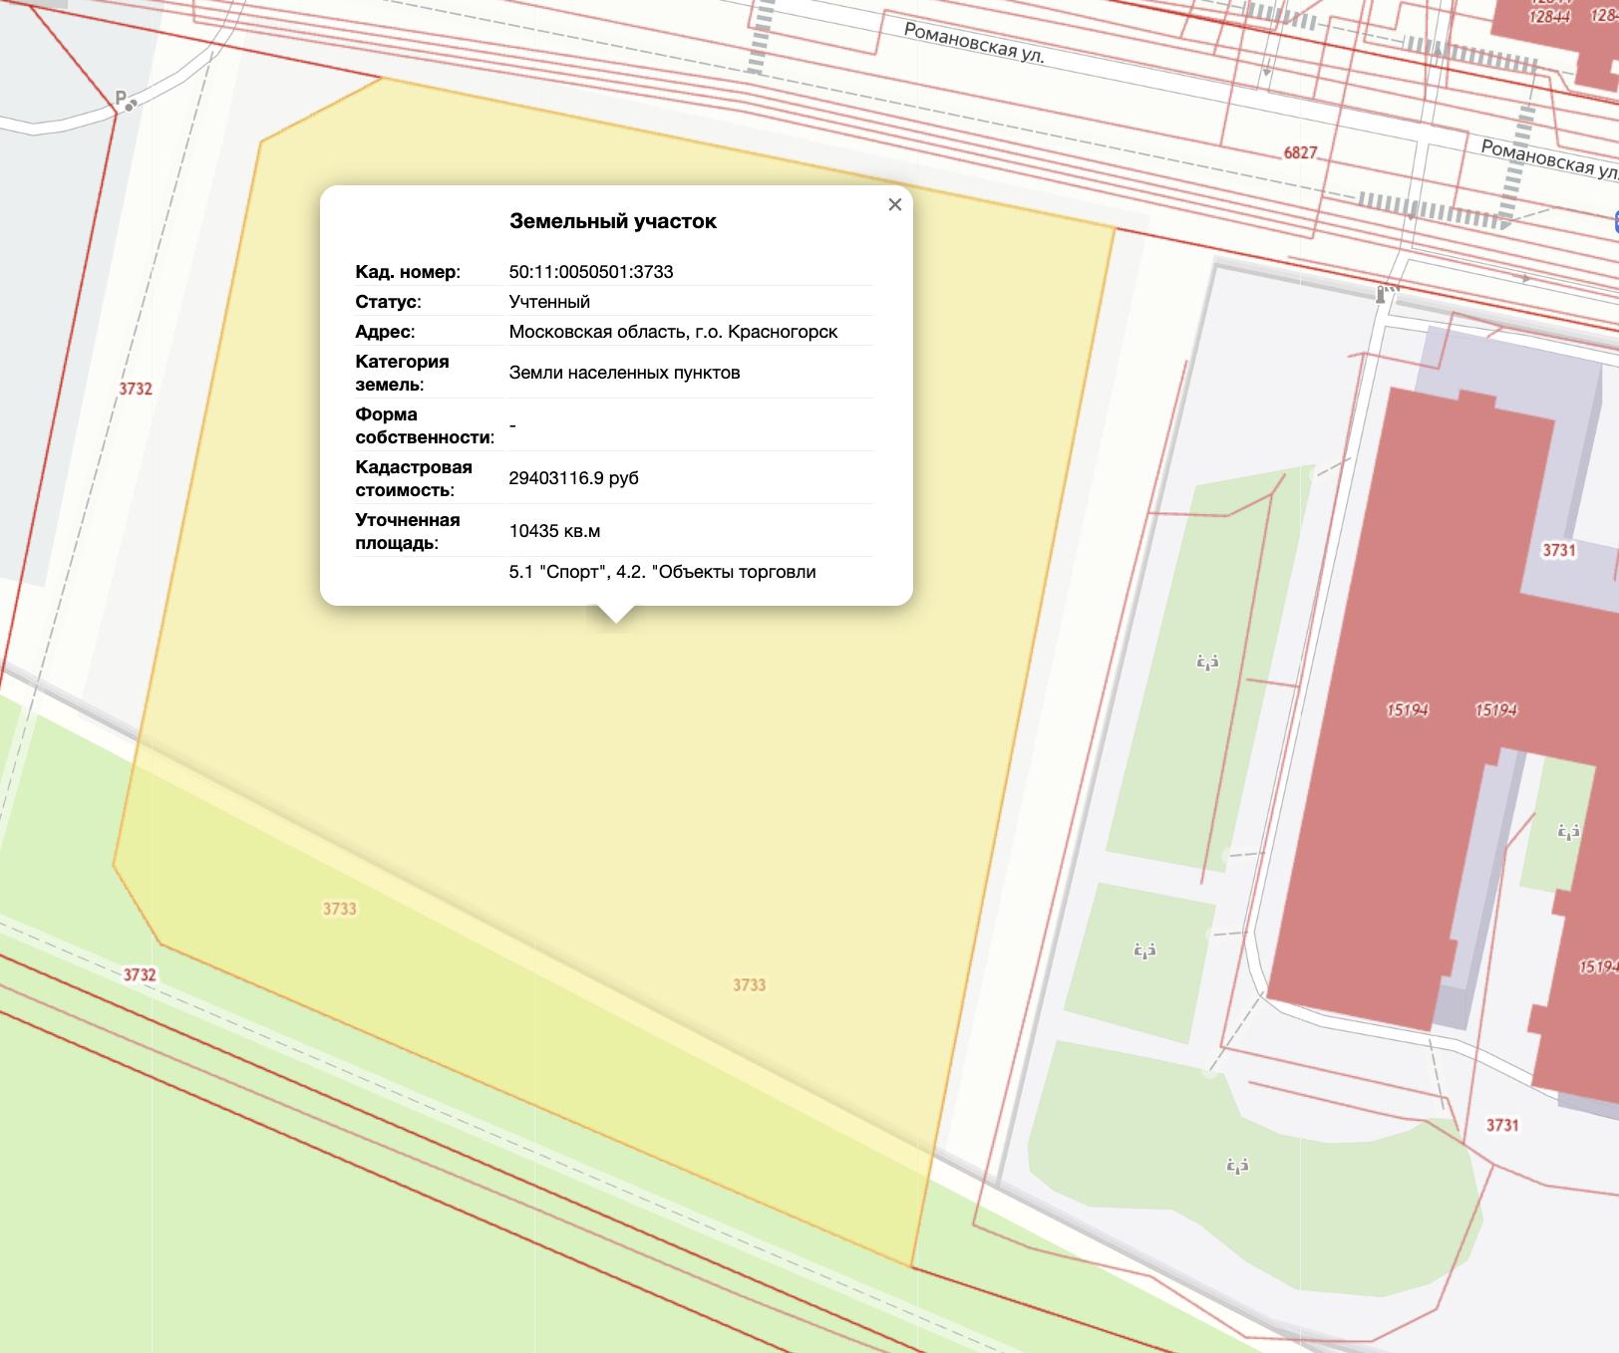The image size is (1619, 1353).
Task: Click the upper 3731 label beside the red building
Action: [1559, 550]
